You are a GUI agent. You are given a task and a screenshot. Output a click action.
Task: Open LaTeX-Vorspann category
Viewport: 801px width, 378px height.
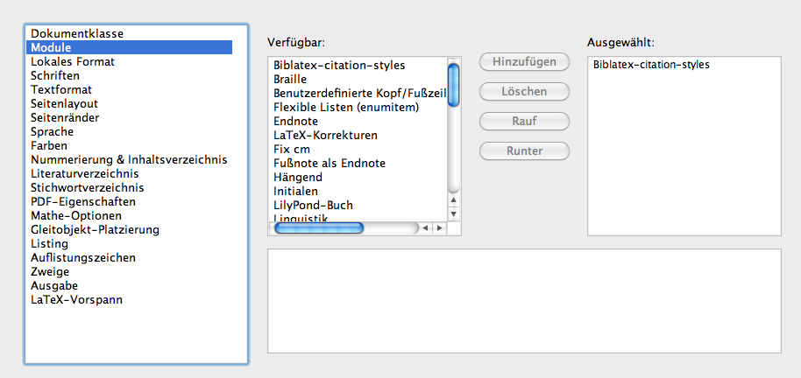[129, 300]
